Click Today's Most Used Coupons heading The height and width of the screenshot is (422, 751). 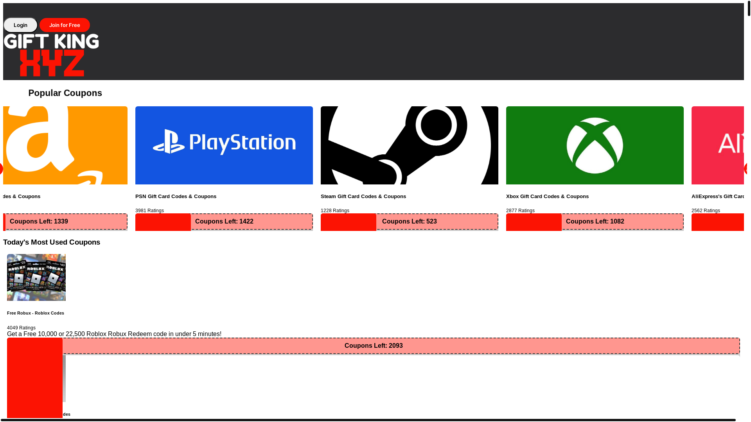[52, 242]
